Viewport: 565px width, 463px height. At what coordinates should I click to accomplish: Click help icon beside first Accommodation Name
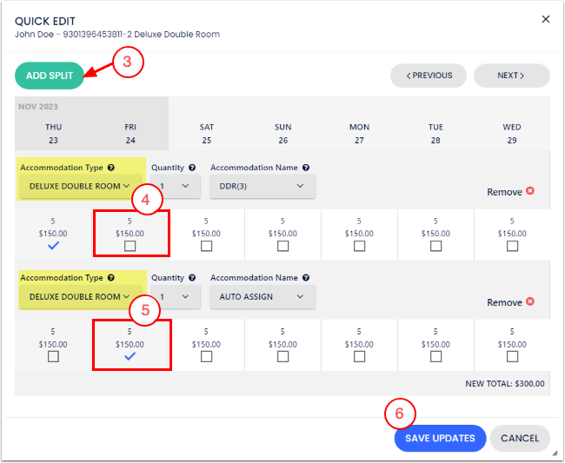[306, 167]
